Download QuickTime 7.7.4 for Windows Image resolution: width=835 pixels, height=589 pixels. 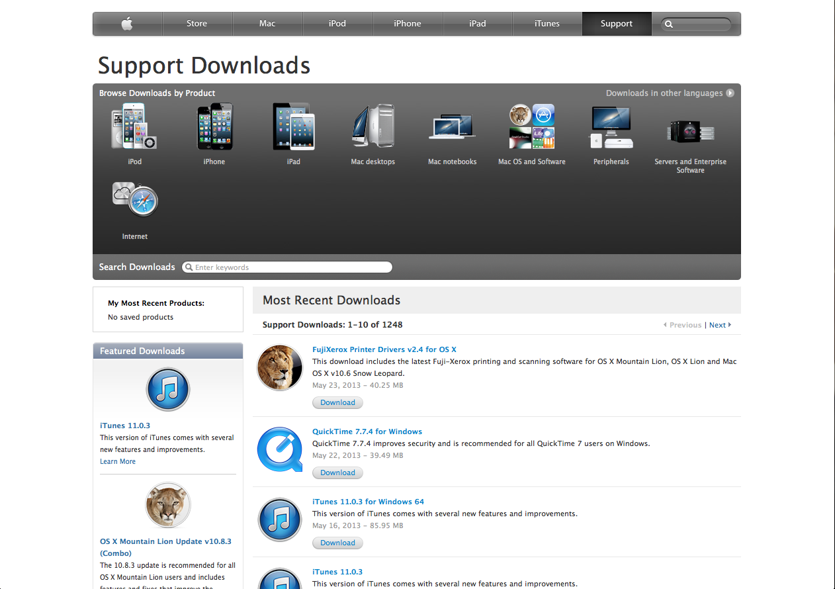point(337,473)
